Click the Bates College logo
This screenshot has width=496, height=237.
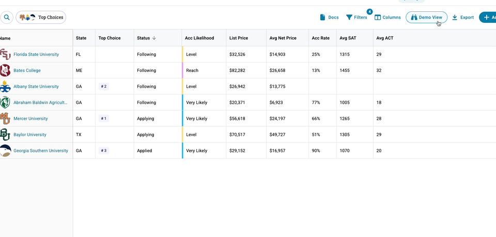tap(5, 70)
